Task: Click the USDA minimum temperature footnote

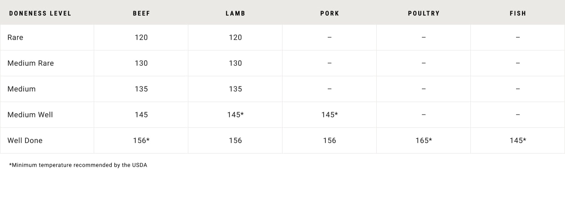Action: click(x=78, y=165)
